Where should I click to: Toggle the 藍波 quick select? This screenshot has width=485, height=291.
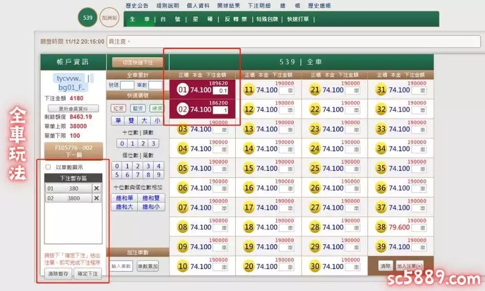click(138, 108)
